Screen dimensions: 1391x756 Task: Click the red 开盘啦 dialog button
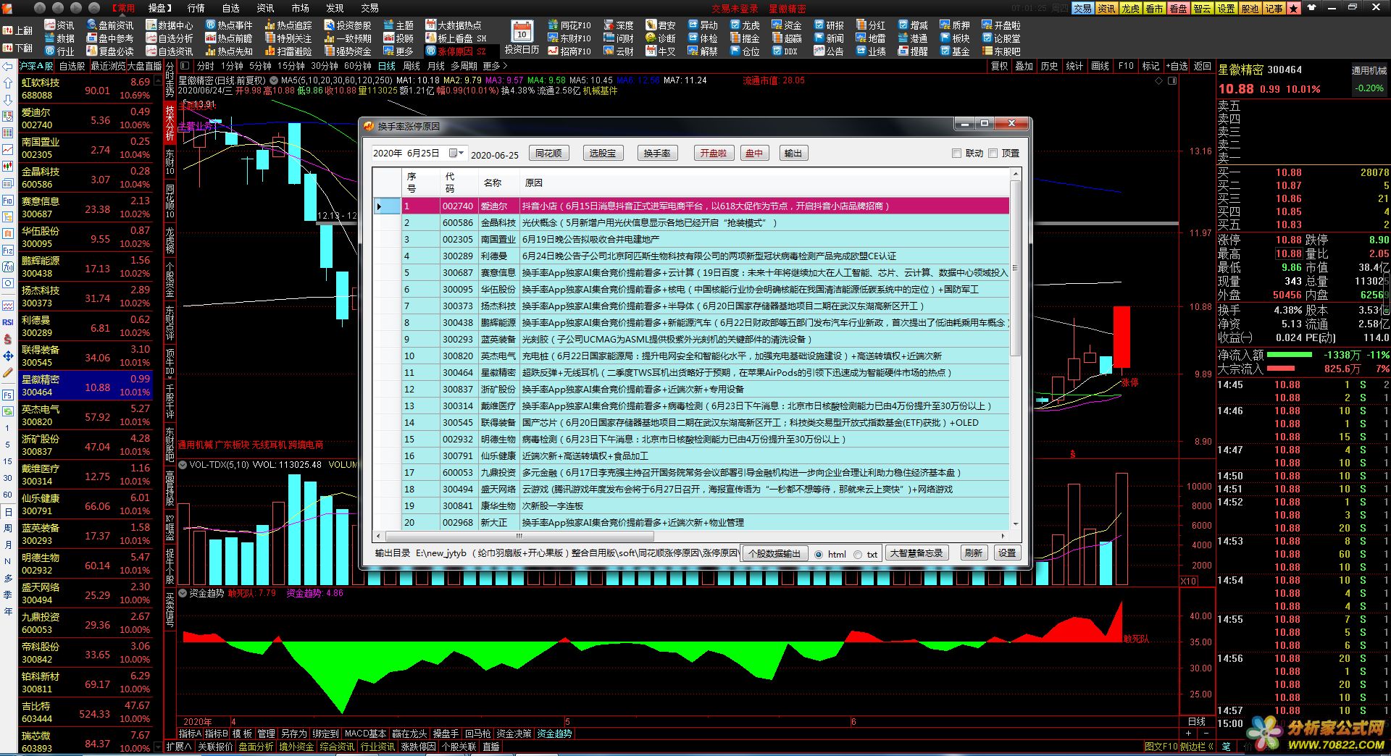[713, 153]
